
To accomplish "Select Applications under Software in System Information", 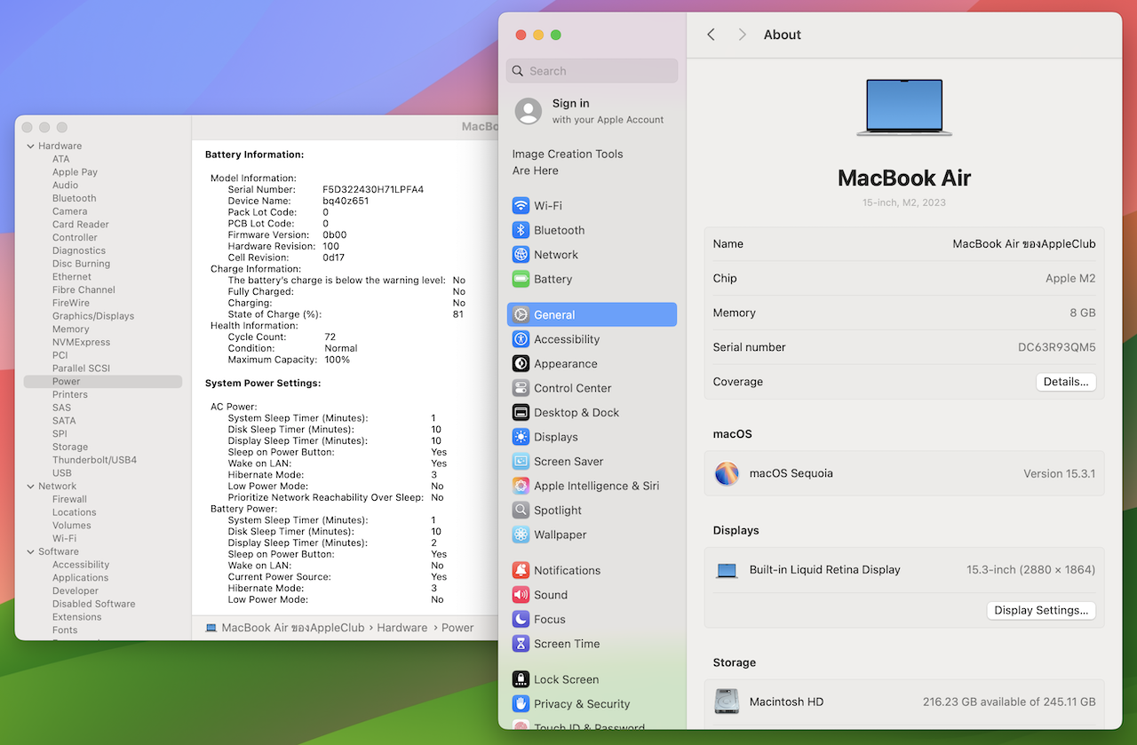I will (x=80, y=578).
